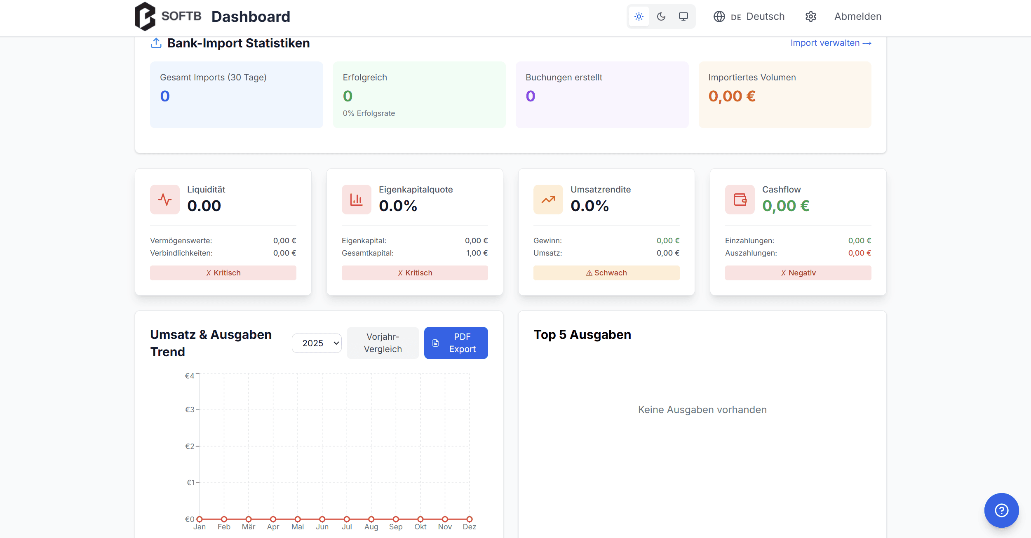Open Import verwalten link
This screenshot has height=538, width=1031.
point(830,43)
